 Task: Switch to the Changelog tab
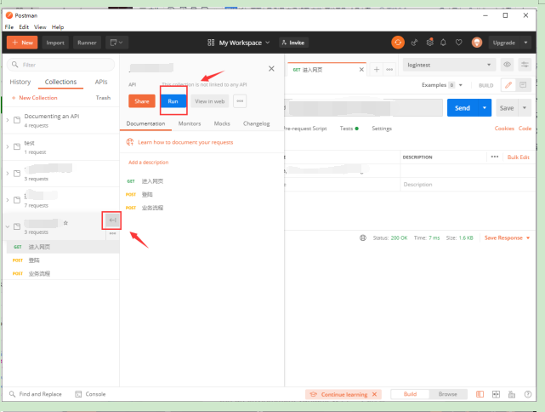[x=256, y=123]
